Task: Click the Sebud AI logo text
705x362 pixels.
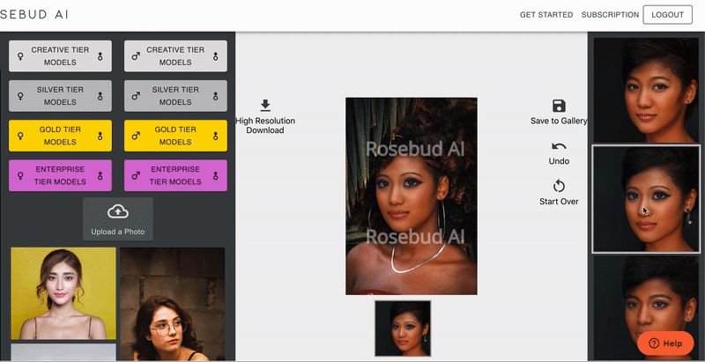Action: click(34, 14)
